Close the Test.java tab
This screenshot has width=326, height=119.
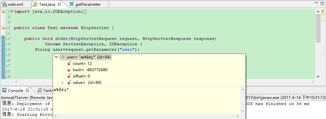(59, 4)
